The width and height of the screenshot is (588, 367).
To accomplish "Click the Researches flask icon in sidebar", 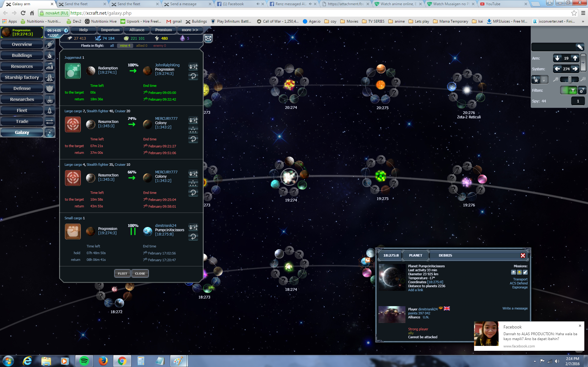I will 50,100.
